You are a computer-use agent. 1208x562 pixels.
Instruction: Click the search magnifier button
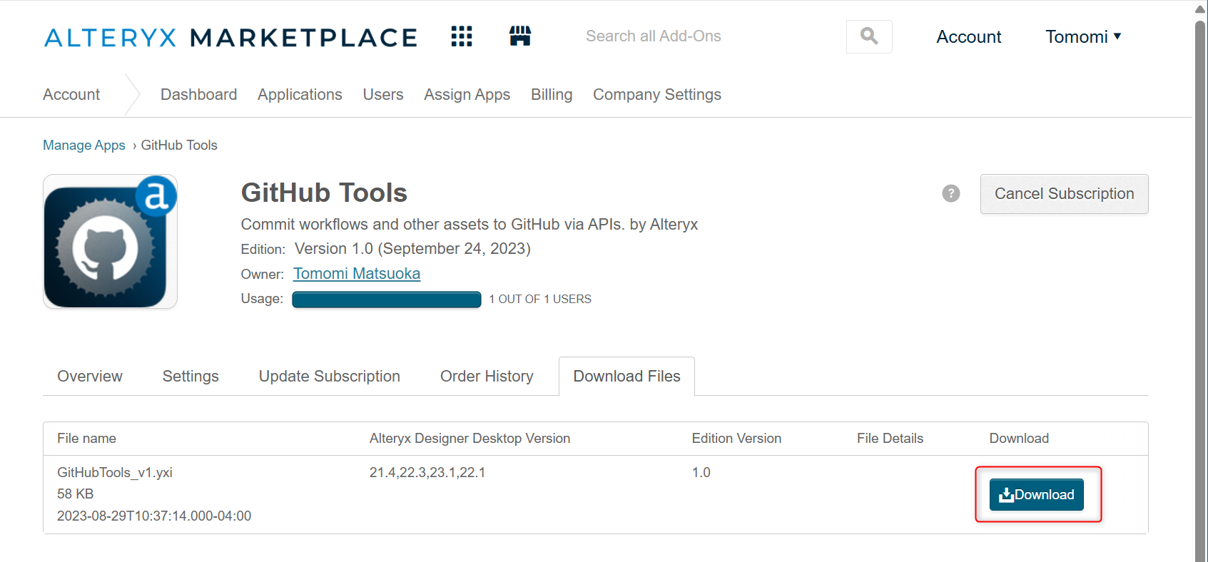(x=868, y=36)
